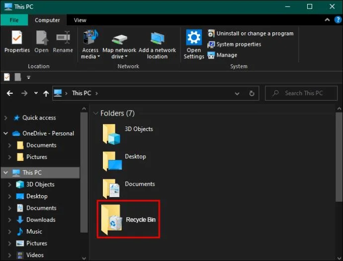Select the Documents folder in main pane
This screenshot has height=261, width=343.
click(x=129, y=188)
